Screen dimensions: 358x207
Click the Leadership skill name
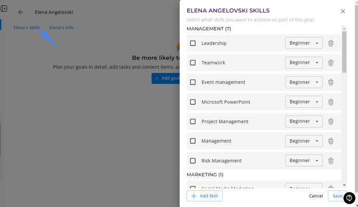pos(214,43)
